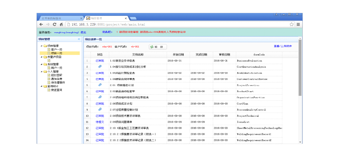Open 修改密码 under 个人管理
The image size is (339, 157).
coord(56,75)
